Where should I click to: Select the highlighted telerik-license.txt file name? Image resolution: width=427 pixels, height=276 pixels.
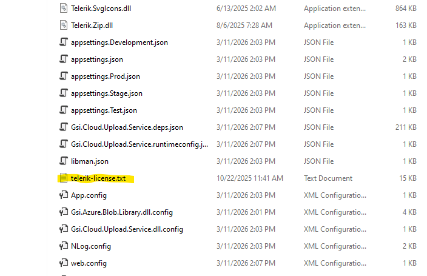(x=102, y=178)
